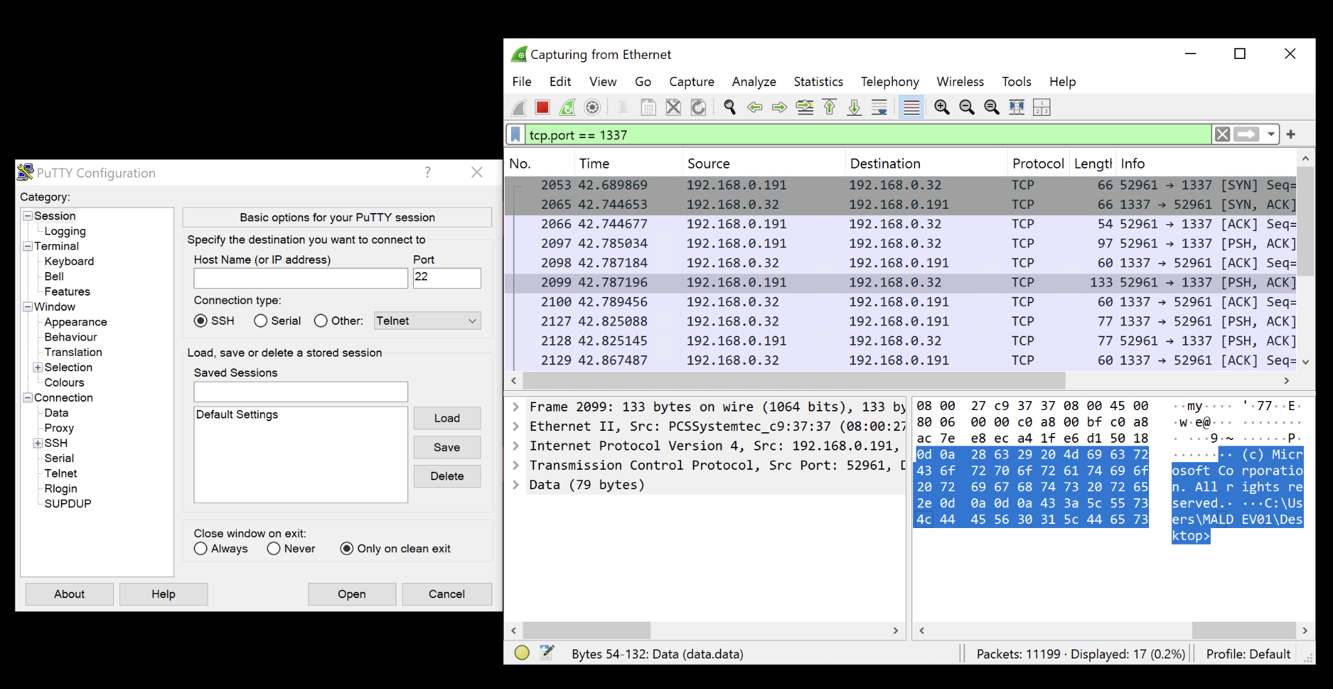This screenshot has height=689, width=1333.
Task: Select Serial connection type in PuTTY
Action: [x=260, y=321]
